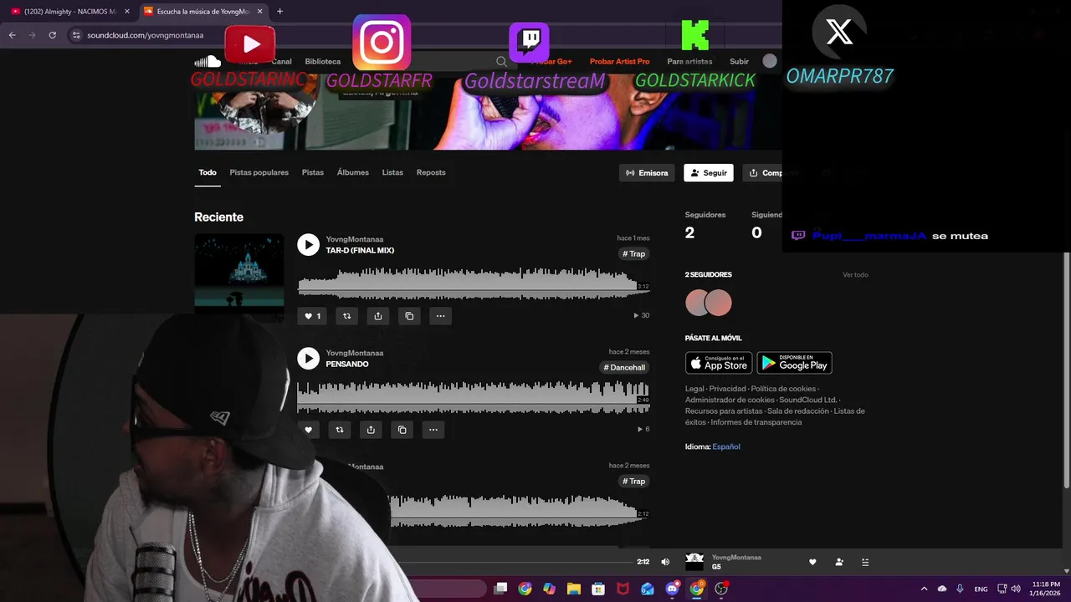
Task: Open Informes de transparencia footer link
Action: click(x=756, y=422)
